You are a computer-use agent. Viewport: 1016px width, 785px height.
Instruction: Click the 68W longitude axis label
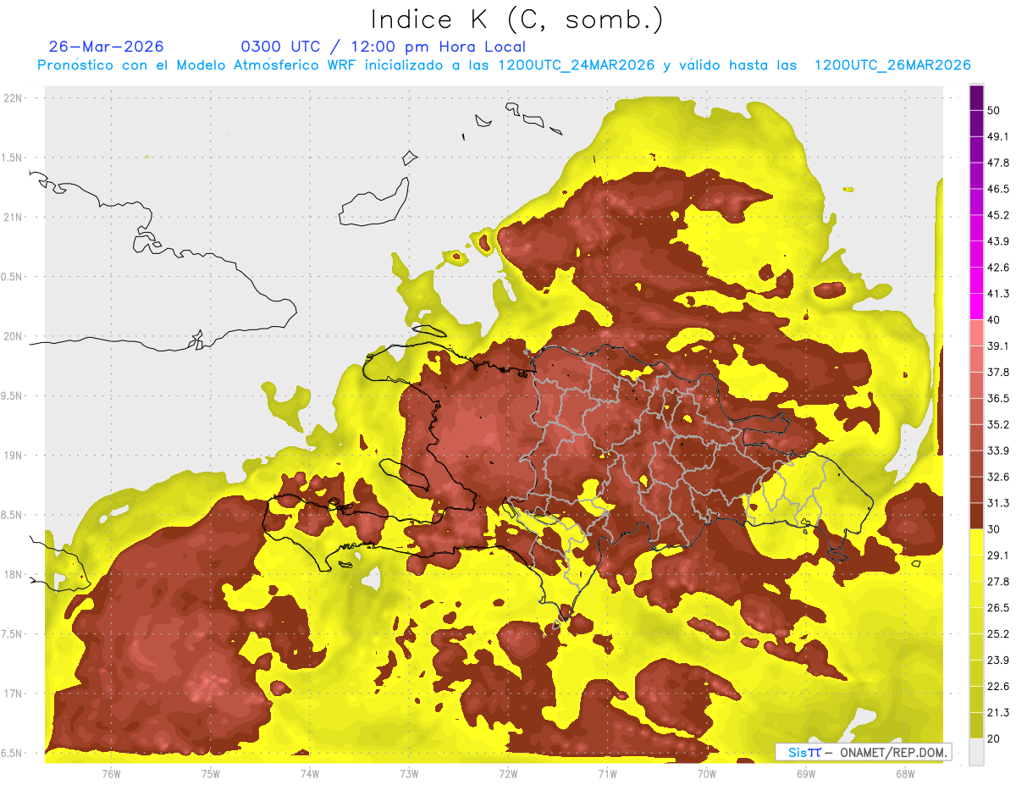pos(904,773)
